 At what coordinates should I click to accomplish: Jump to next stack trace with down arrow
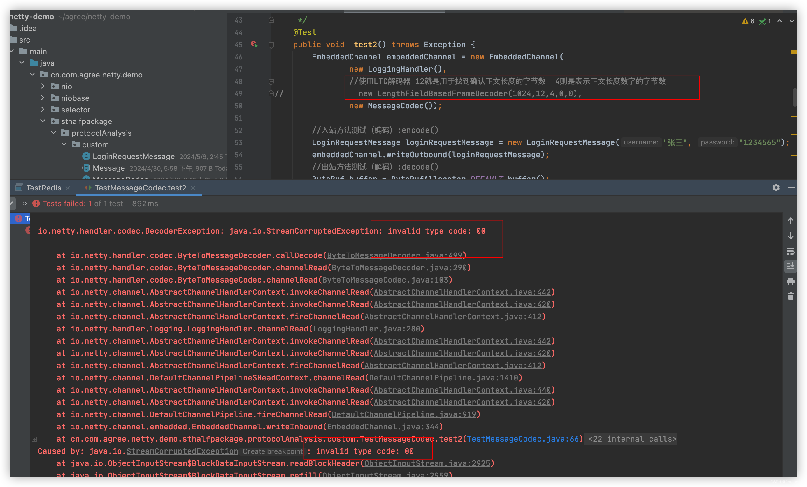click(x=790, y=236)
